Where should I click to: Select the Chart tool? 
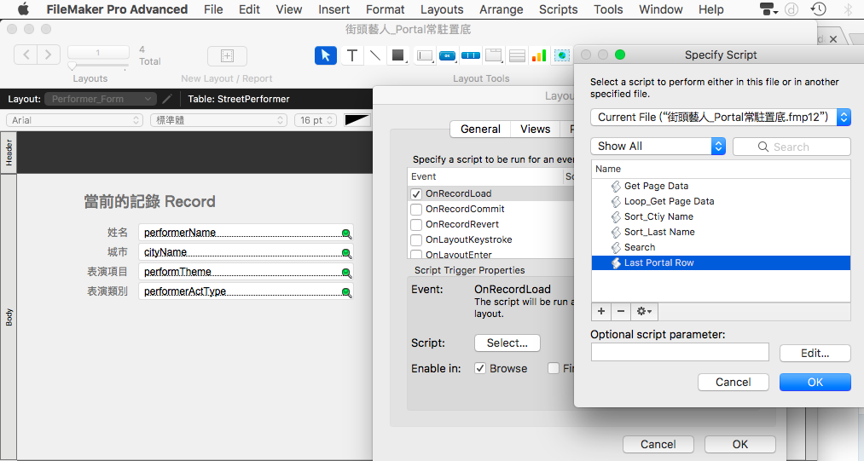tap(539, 55)
